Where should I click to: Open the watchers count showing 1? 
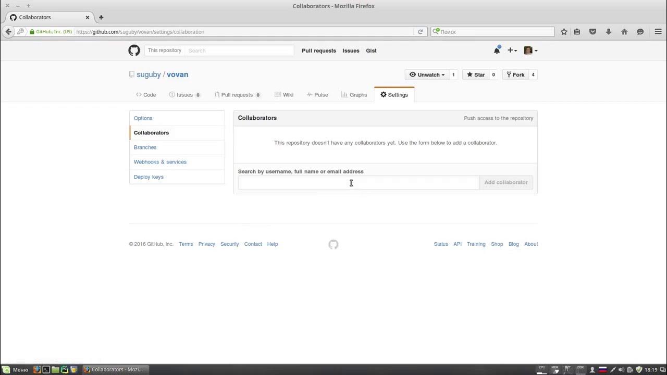453,74
